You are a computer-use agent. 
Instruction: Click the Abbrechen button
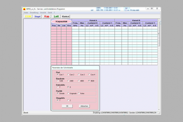84,106
